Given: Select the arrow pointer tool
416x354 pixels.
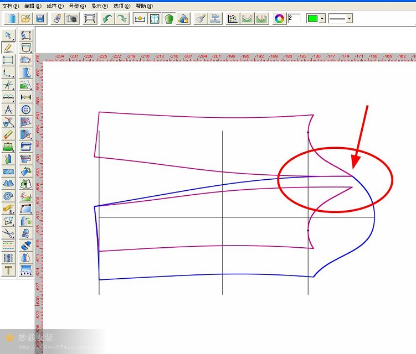Looking at the screenshot, I should tap(8, 35).
